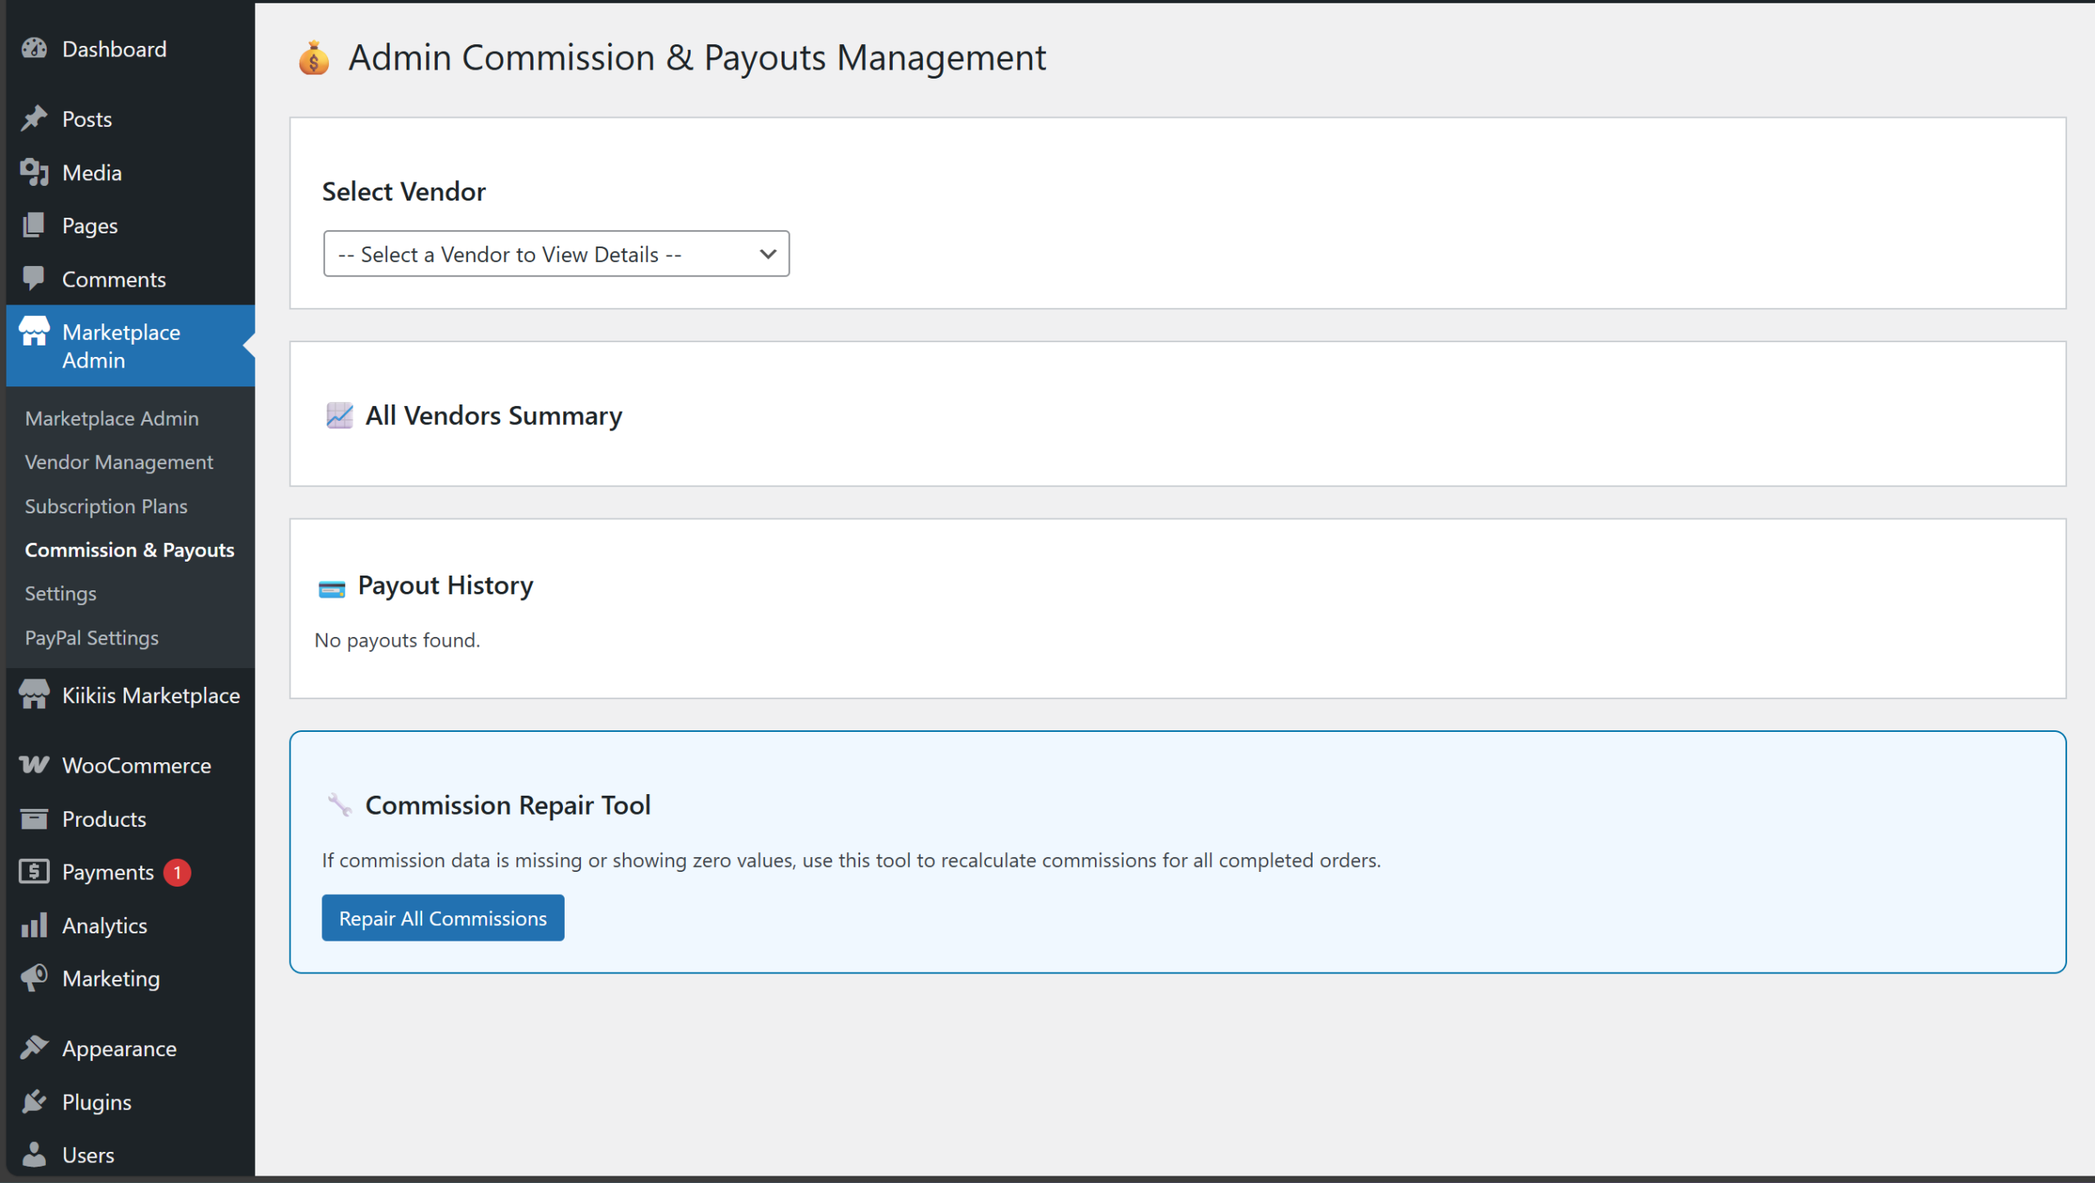Click the Marketplace Admin store icon
Screen dimensions: 2095x1183
(34, 332)
